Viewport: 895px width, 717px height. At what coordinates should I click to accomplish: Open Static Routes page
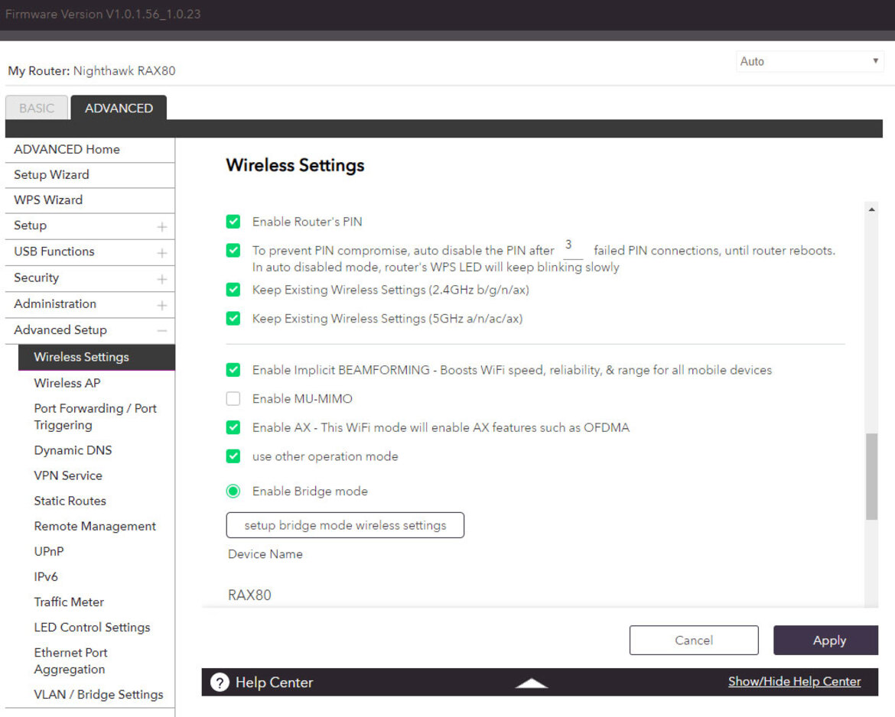70,501
